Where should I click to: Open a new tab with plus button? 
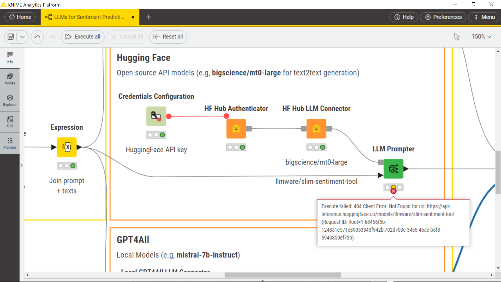pyautogui.click(x=149, y=17)
